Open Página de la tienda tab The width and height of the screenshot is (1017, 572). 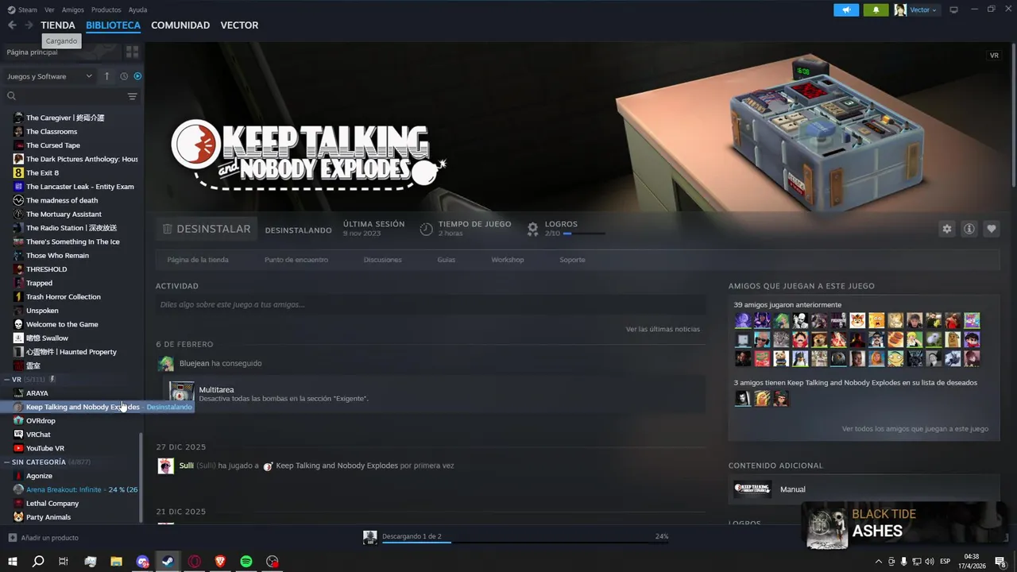pos(198,260)
